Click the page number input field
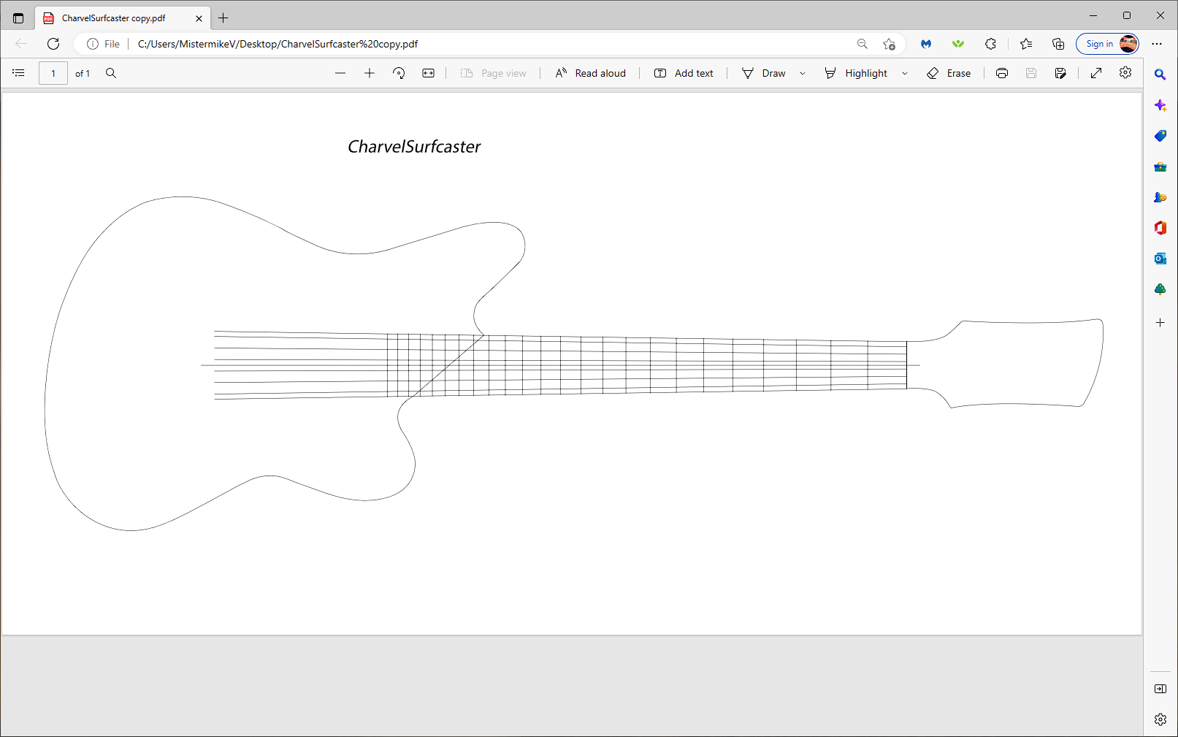Screen dimensions: 1178x737 point(53,73)
